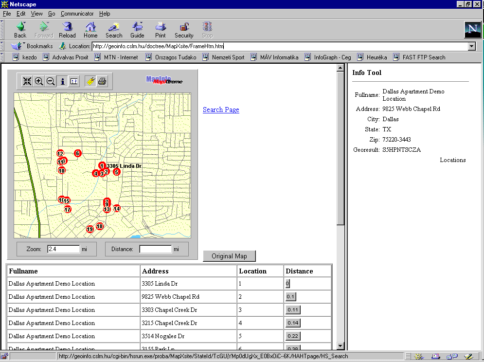Click inside the Zoom value field
The image size is (484, 362).
coord(63,249)
